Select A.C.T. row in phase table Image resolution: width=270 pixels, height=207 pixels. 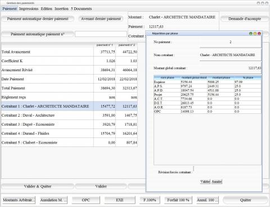coord(208,99)
